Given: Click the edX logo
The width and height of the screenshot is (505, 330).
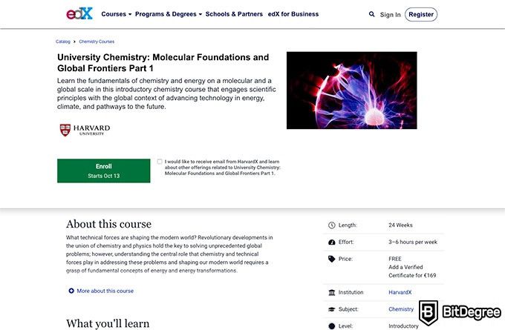Looking at the screenshot, I should [x=79, y=14].
